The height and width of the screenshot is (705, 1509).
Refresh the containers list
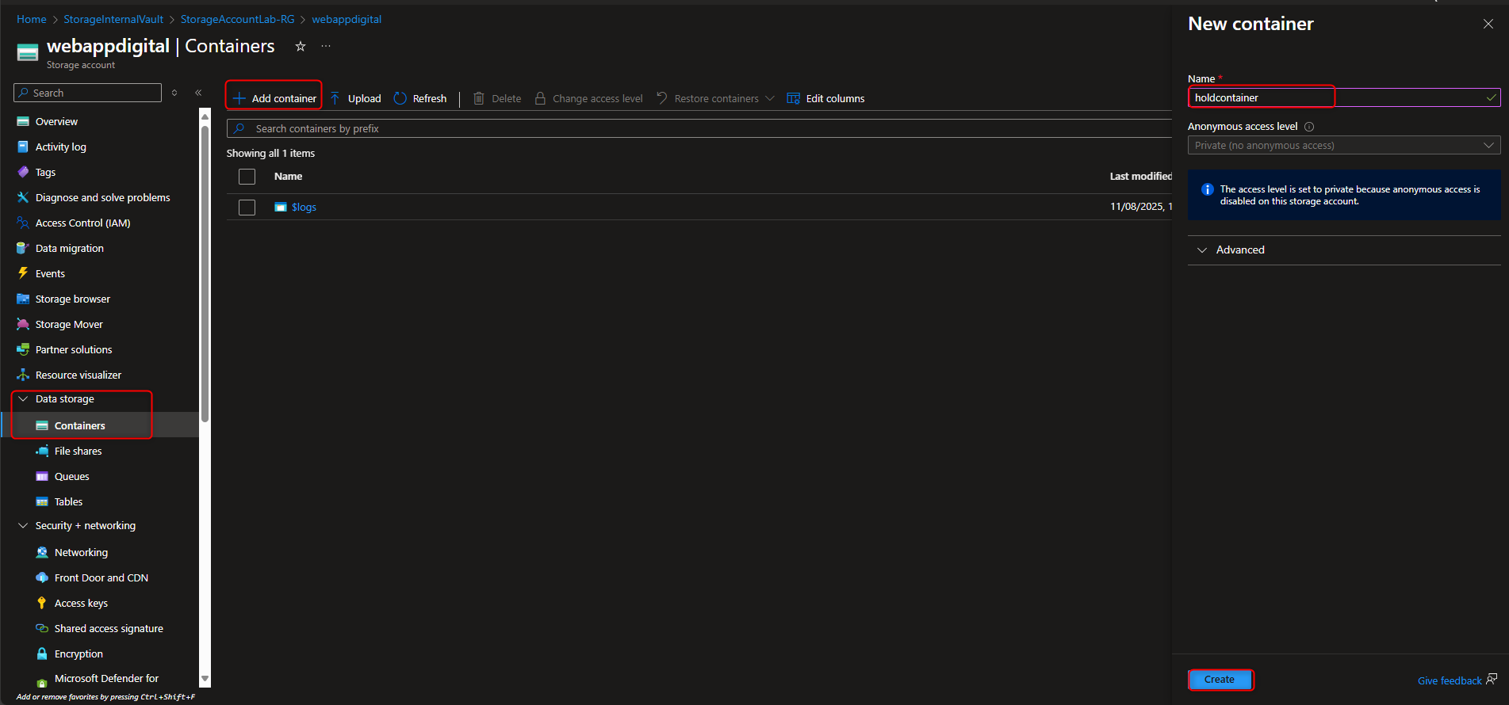420,98
